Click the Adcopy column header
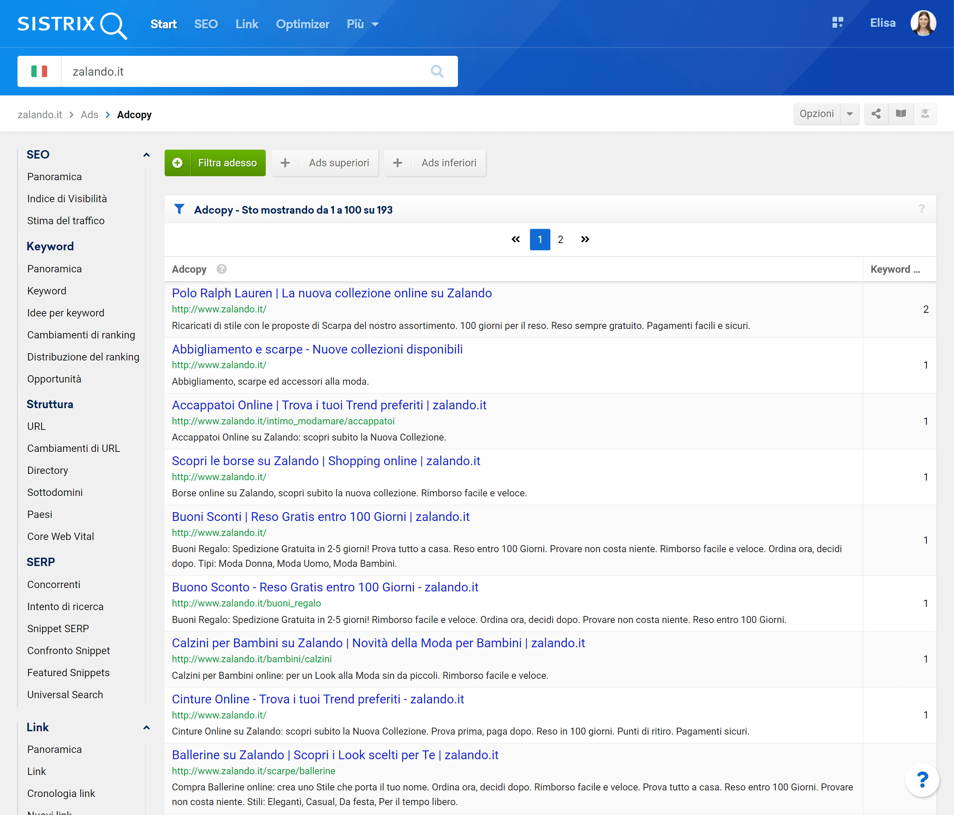The image size is (954, 815). [189, 269]
